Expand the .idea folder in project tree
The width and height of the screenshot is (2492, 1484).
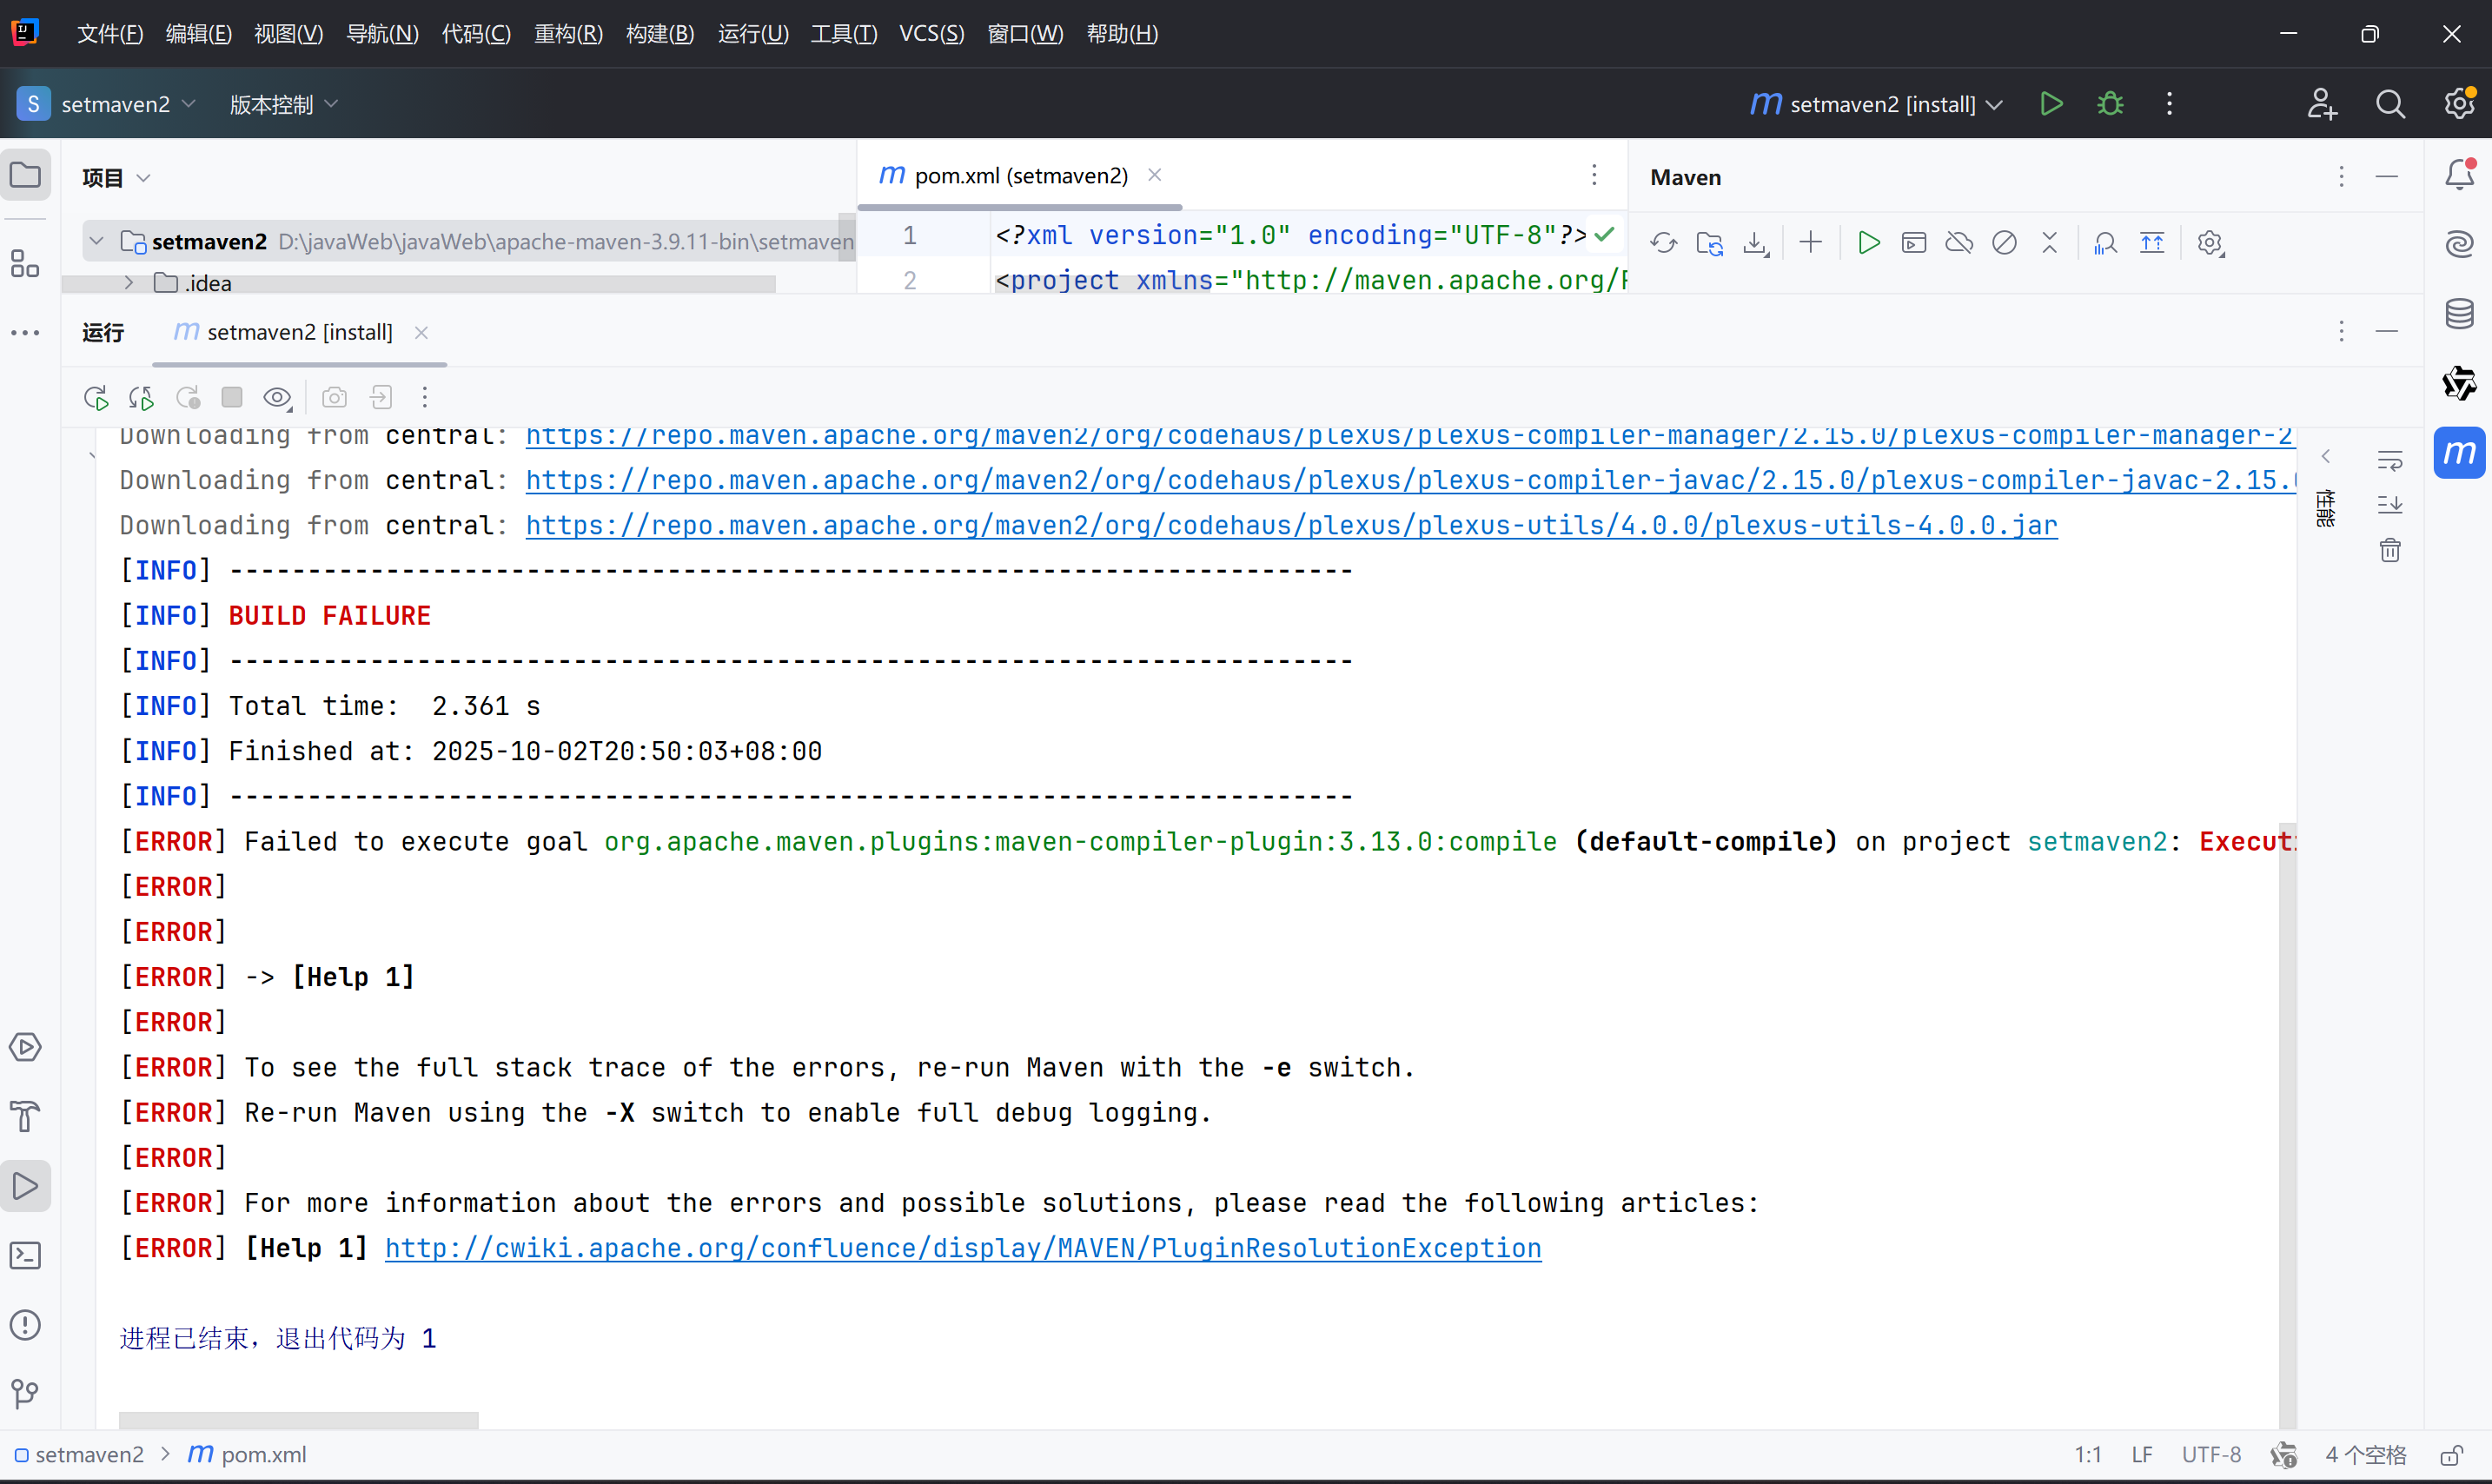129,283
